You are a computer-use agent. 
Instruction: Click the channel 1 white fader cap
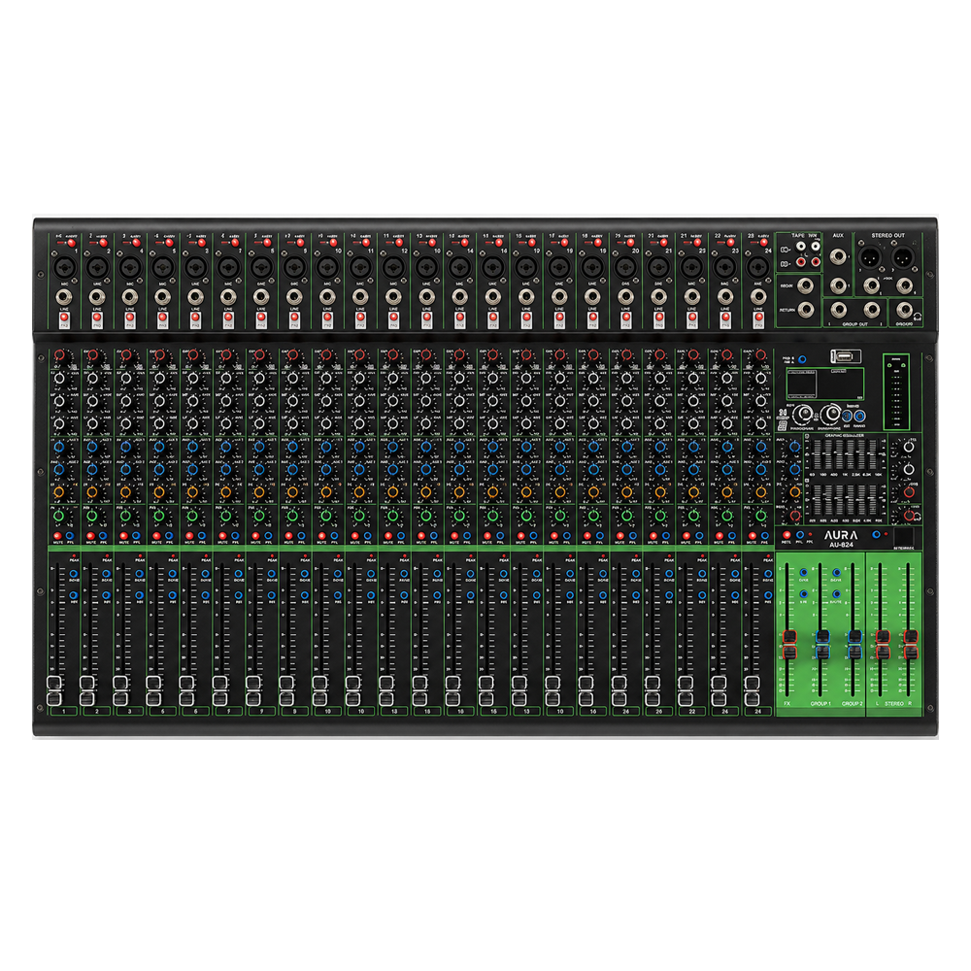[x=54, y=691]
